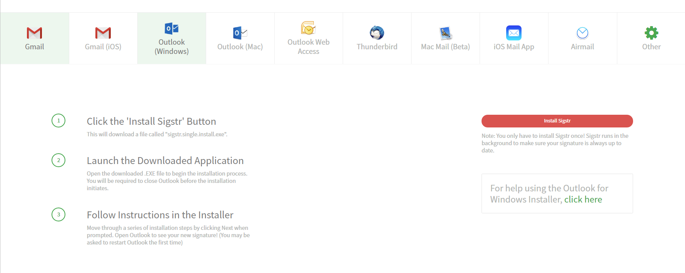
Task: Click the 'Follow Instructions in the Installer' heading
Action: coord(160,215)
